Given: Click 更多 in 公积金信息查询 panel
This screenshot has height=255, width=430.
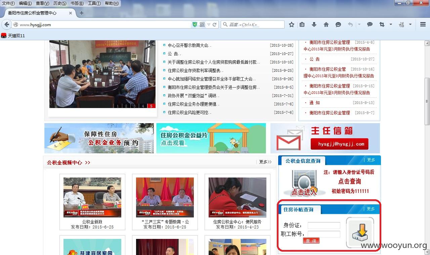Looking at the screenshot, I should (371, 160).
